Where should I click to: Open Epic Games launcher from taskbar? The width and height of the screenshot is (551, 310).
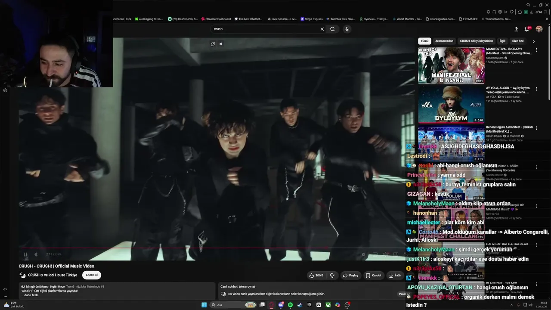tap(309, 305)
